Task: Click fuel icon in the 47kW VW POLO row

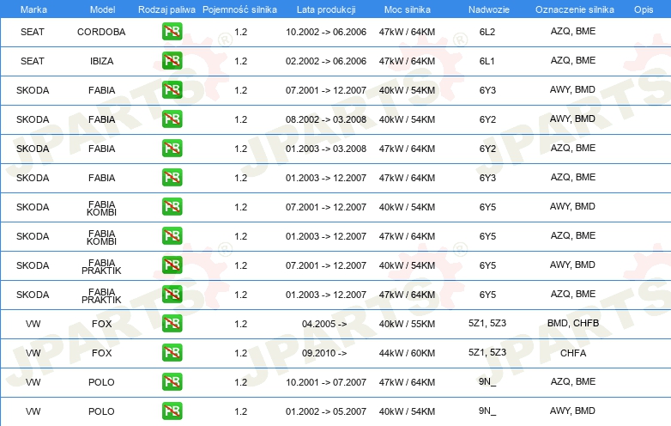Action: (172, 382)
